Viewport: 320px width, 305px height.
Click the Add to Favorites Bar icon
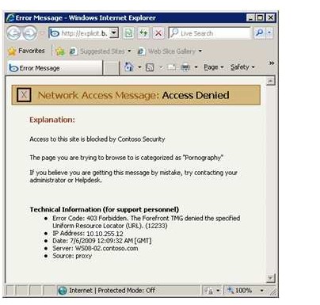pyautogui.click(x=60, y=51)
